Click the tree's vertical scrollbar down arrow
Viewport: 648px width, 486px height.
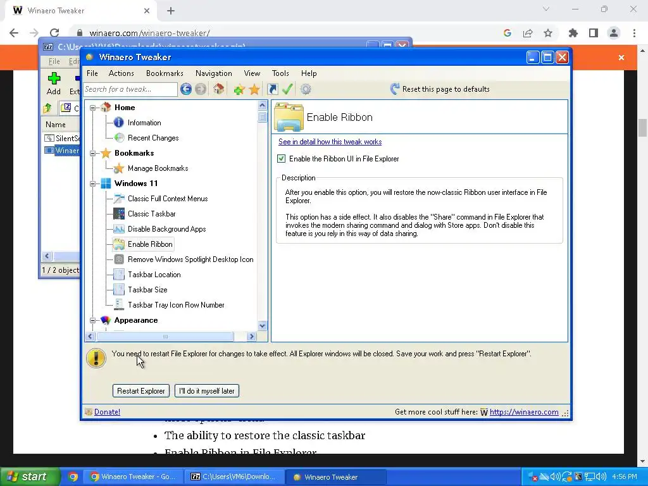[x=263, y=326]
